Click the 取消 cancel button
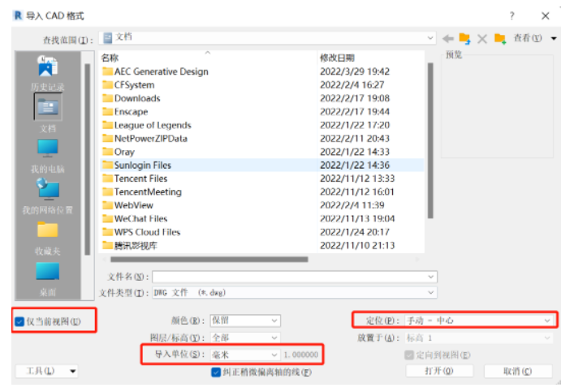The image size is (587, 392). click(x=518, y=371)
